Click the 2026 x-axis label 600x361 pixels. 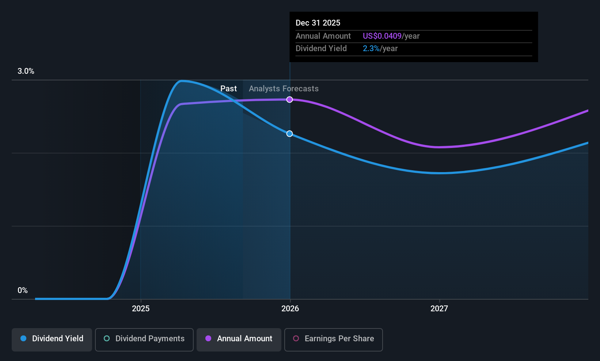point(290,309)
